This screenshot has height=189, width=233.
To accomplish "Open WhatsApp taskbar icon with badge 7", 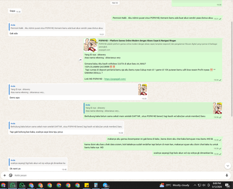I will coord(22,185).
